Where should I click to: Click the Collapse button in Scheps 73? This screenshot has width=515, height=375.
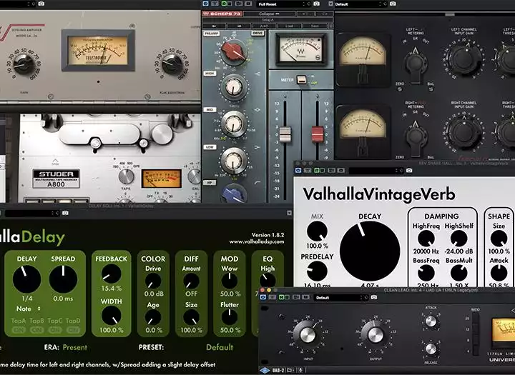269,14
